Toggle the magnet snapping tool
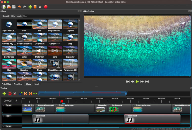This screenshot has height=130, width=192. pyautogui.click(x=10, y=94)
